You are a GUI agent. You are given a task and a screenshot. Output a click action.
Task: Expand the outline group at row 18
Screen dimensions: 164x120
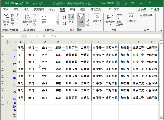pos(3,76)
